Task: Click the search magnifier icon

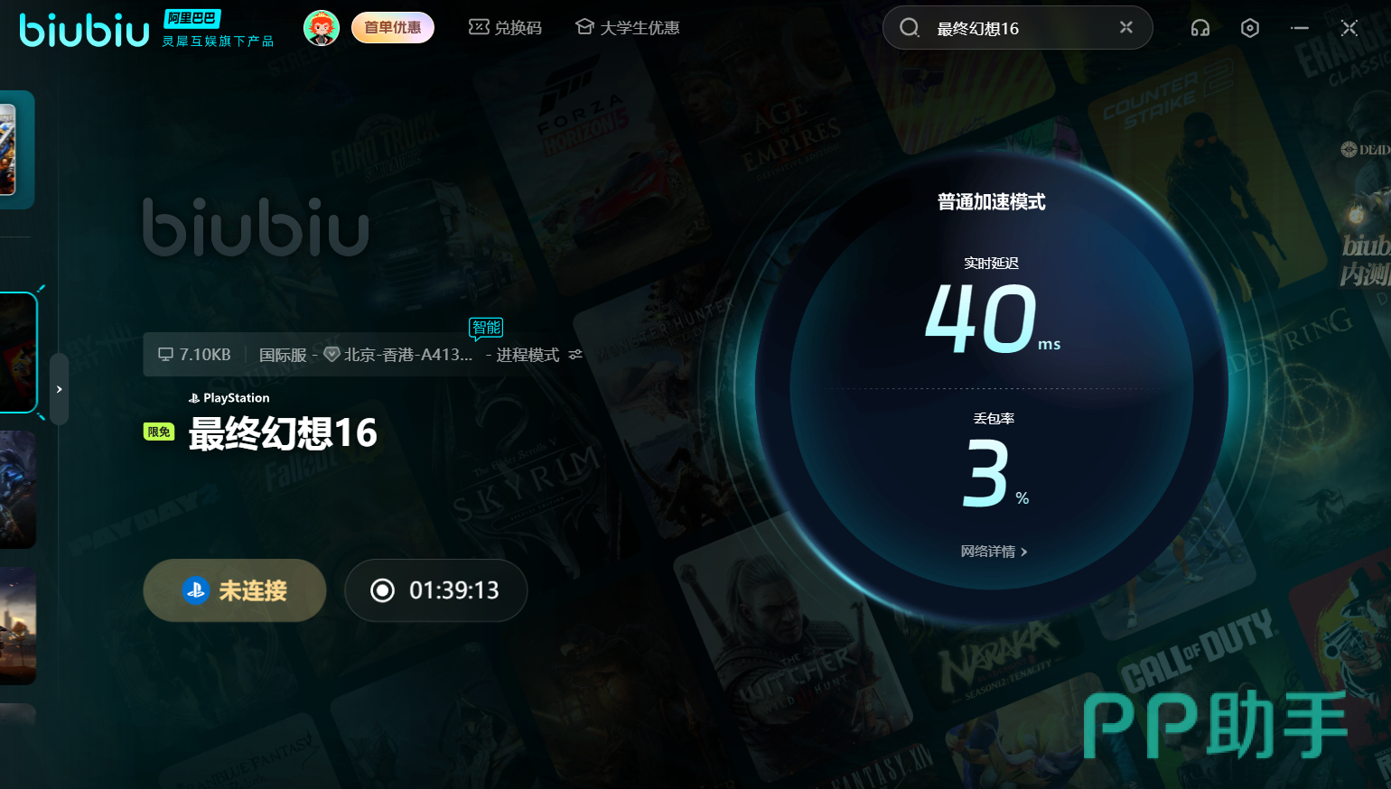Action: coord(909,28)
